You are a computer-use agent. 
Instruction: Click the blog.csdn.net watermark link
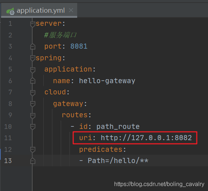point(159,184)
